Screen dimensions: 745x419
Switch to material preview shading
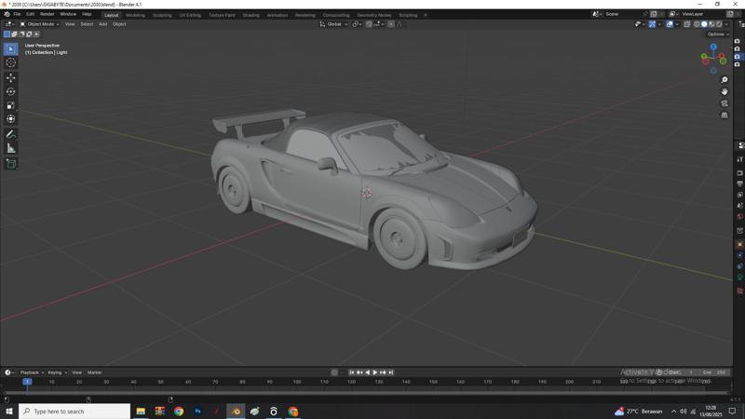click(x=711, y=24)
